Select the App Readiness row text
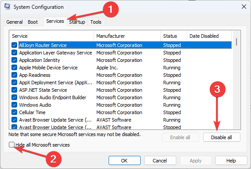 (35, 75)
